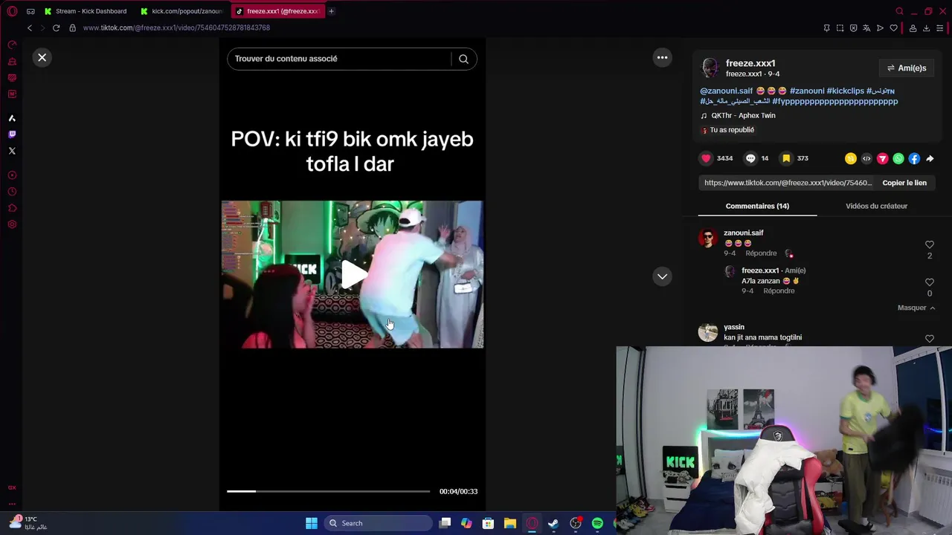Image resolution: width=952 pixels, height=535 pixels.
Task: Open Twitch in the Opera sidebar
Action: pyautogui.click(x=12, y=134)
